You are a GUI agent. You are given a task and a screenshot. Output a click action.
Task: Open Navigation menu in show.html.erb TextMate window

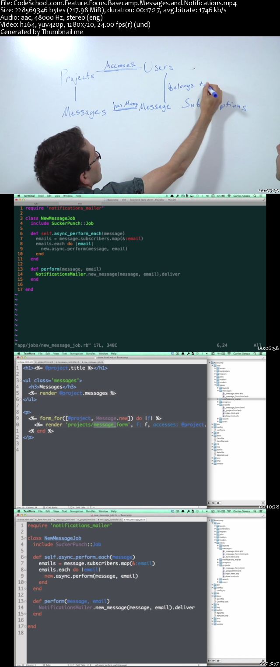click(77, 353)
